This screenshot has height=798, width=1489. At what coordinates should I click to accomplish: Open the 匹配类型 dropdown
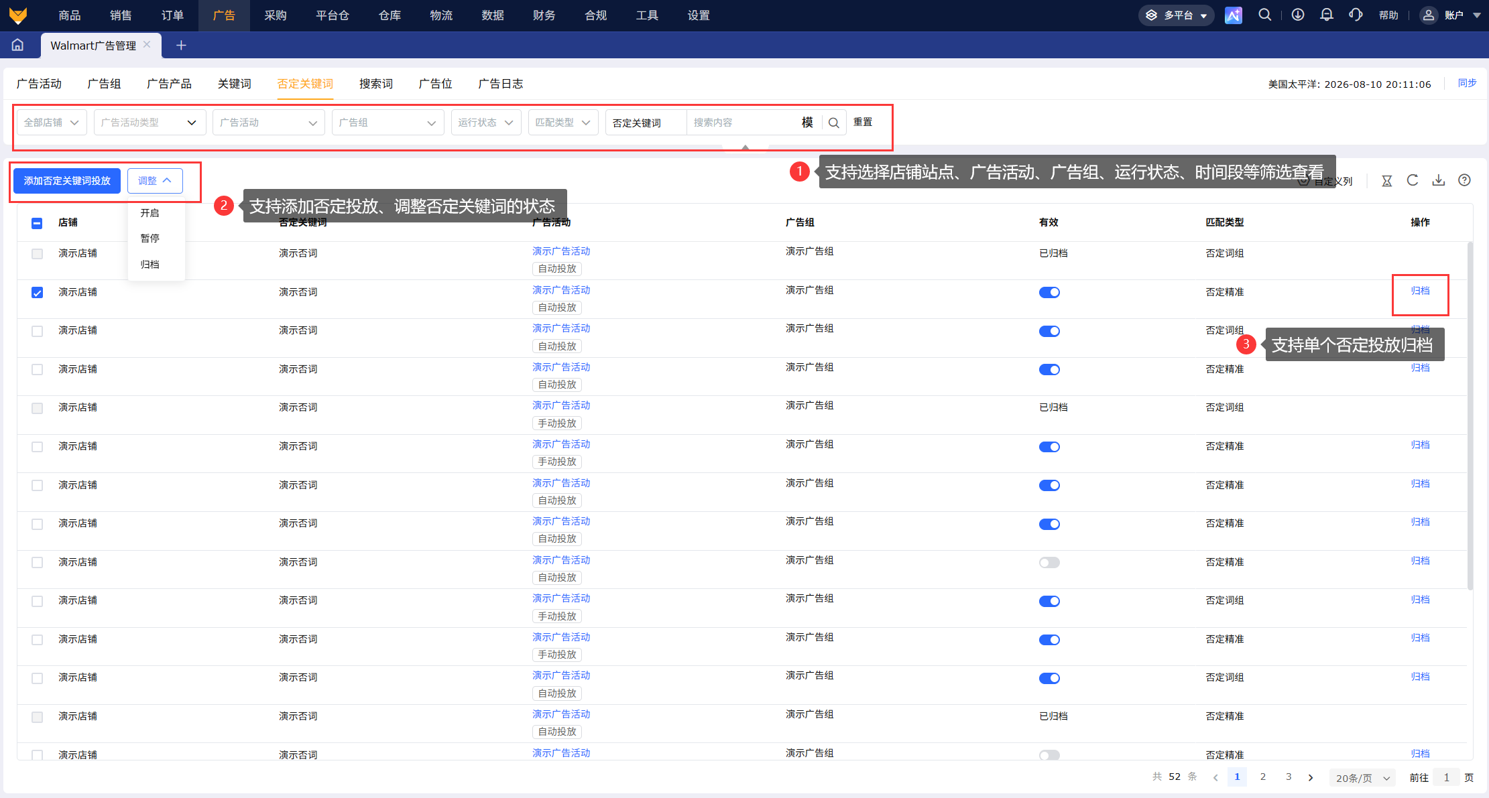coord(563,123)
